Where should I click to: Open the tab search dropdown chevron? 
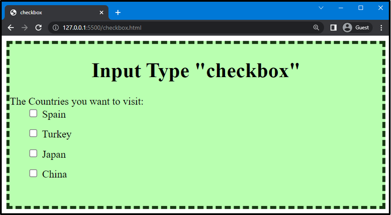321,8
